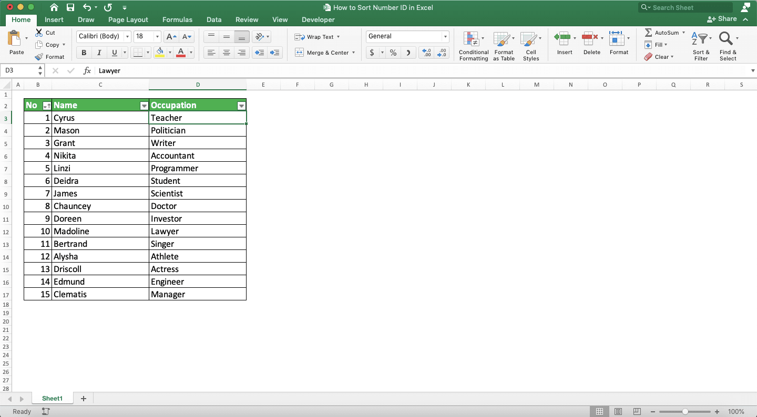Screen dimensions: 757x417
Task: Open Find & Select
Action: tap(728, 46)
